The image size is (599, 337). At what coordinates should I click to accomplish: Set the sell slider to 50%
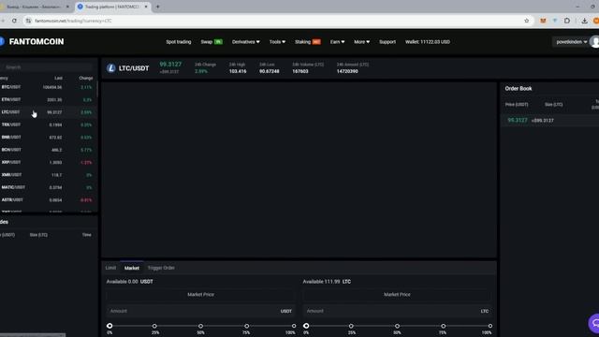pyautogui.click(x=397, y=326)
